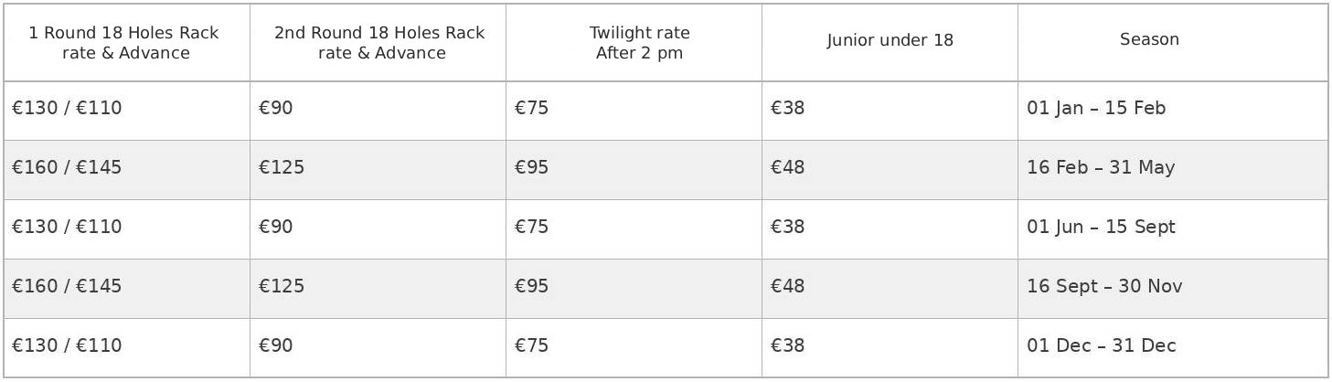Click the "Junior under 18" column header

(890, 40)
